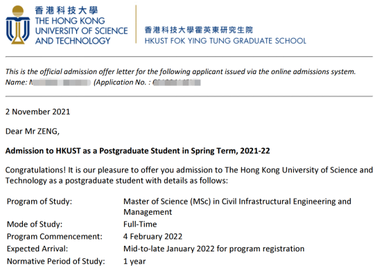
Task: Click the 'Expected Arrival:' label
Action: pyautogui.click(x=37, y=249)
